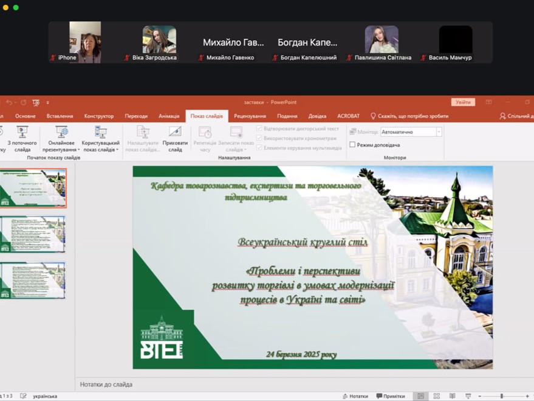
Task: Click the zoom slider in status bar
Action: coord(501,396)
